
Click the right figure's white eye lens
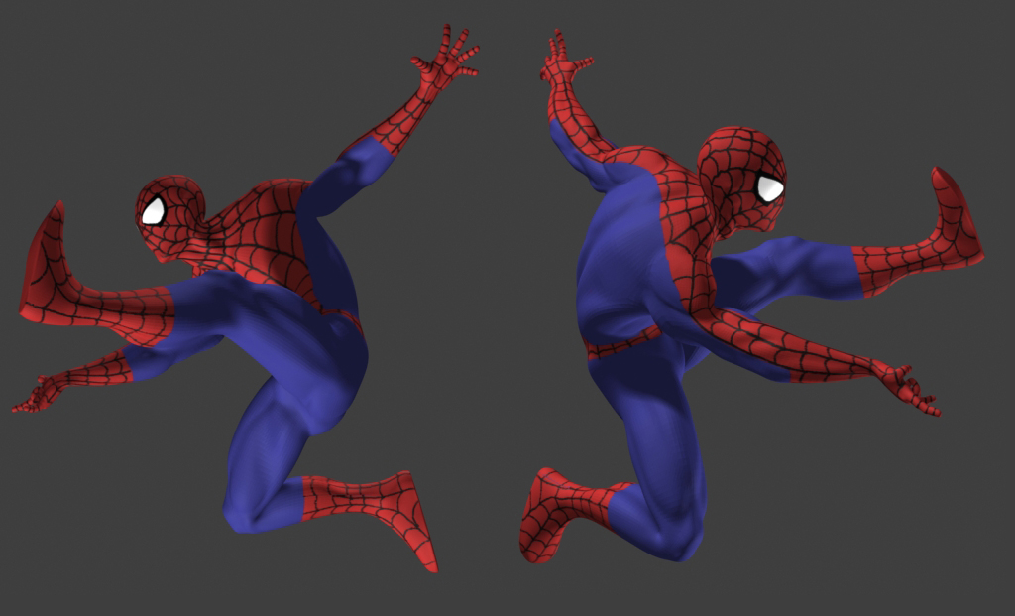click(770, 188)
